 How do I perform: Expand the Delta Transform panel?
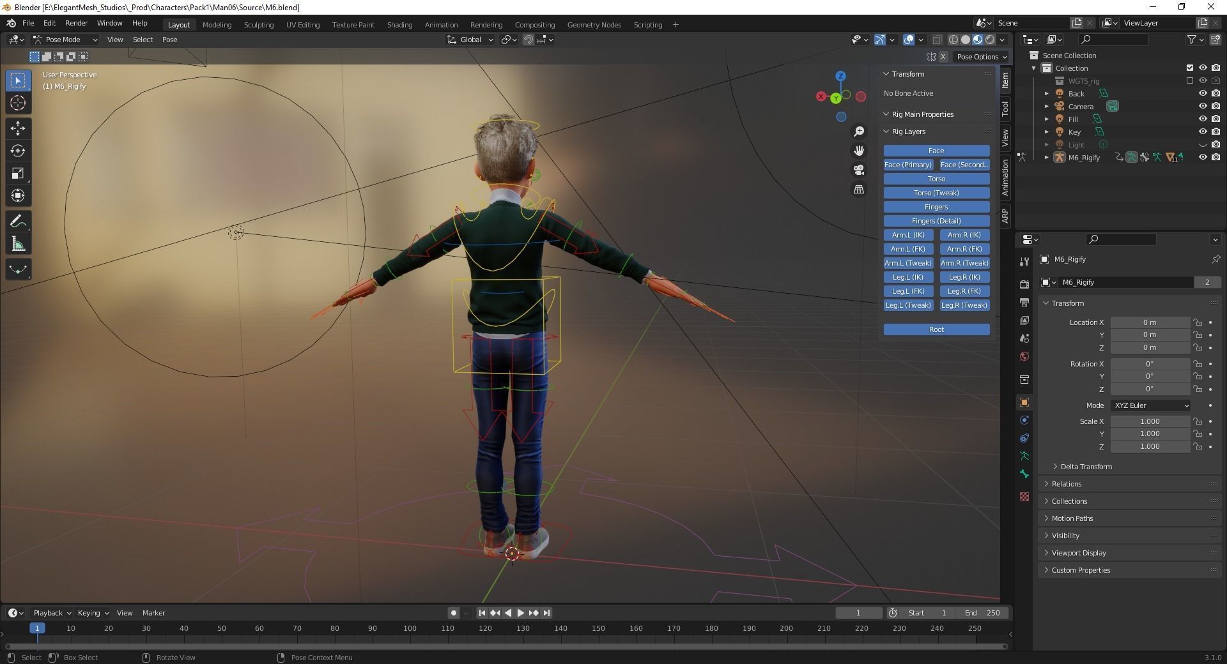[x=1086, y=467]
